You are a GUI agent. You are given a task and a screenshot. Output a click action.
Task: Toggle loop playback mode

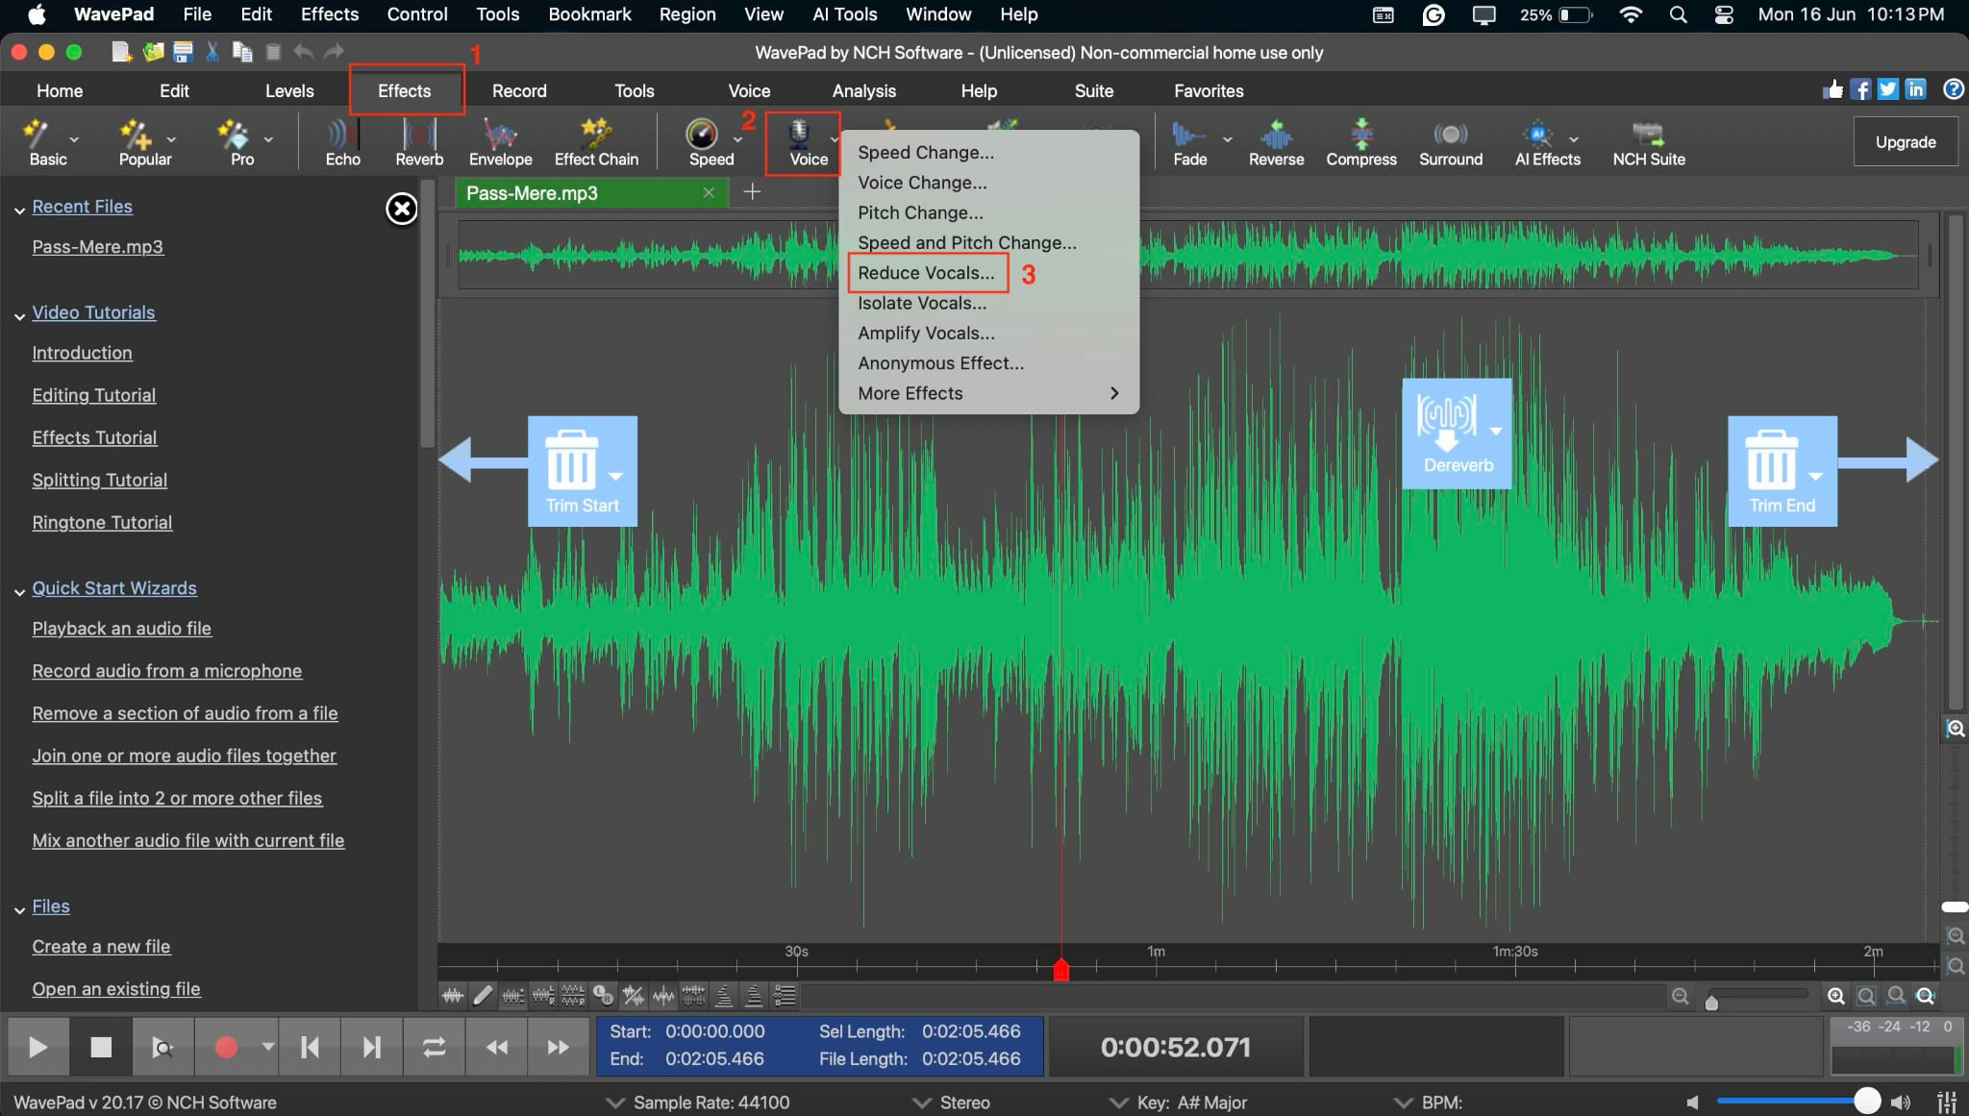click(x=434, y=1047)
